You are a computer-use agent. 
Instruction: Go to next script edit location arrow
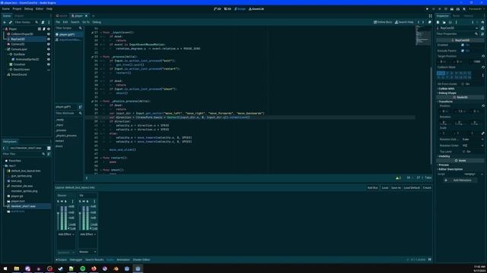423,22
